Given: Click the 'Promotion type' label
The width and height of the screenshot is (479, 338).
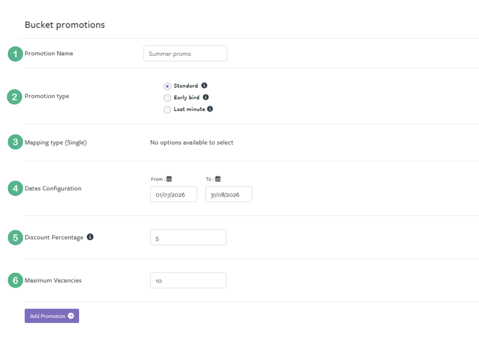Looking at the screenshot, I should [47, 96].
